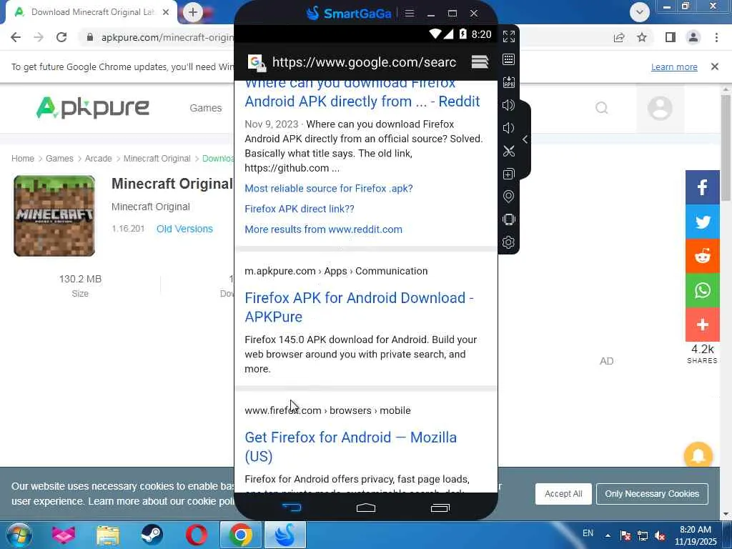Click the google.com URL field in emulator

[364, 61]
